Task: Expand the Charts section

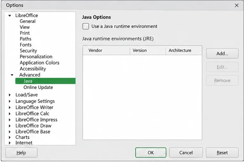Action: tap(10, 137)
